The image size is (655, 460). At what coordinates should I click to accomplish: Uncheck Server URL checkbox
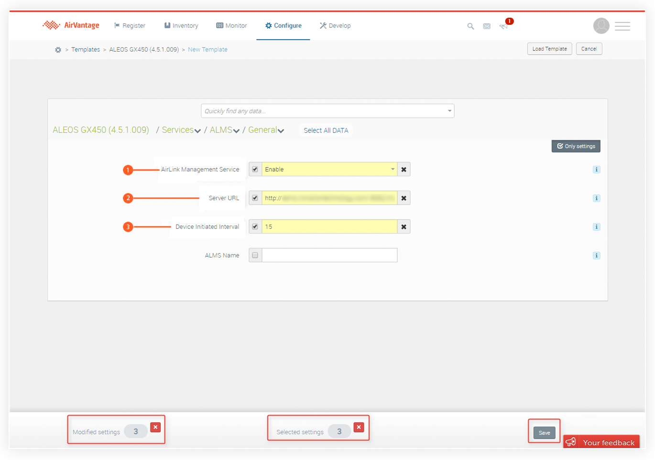(x=255, y=198)
